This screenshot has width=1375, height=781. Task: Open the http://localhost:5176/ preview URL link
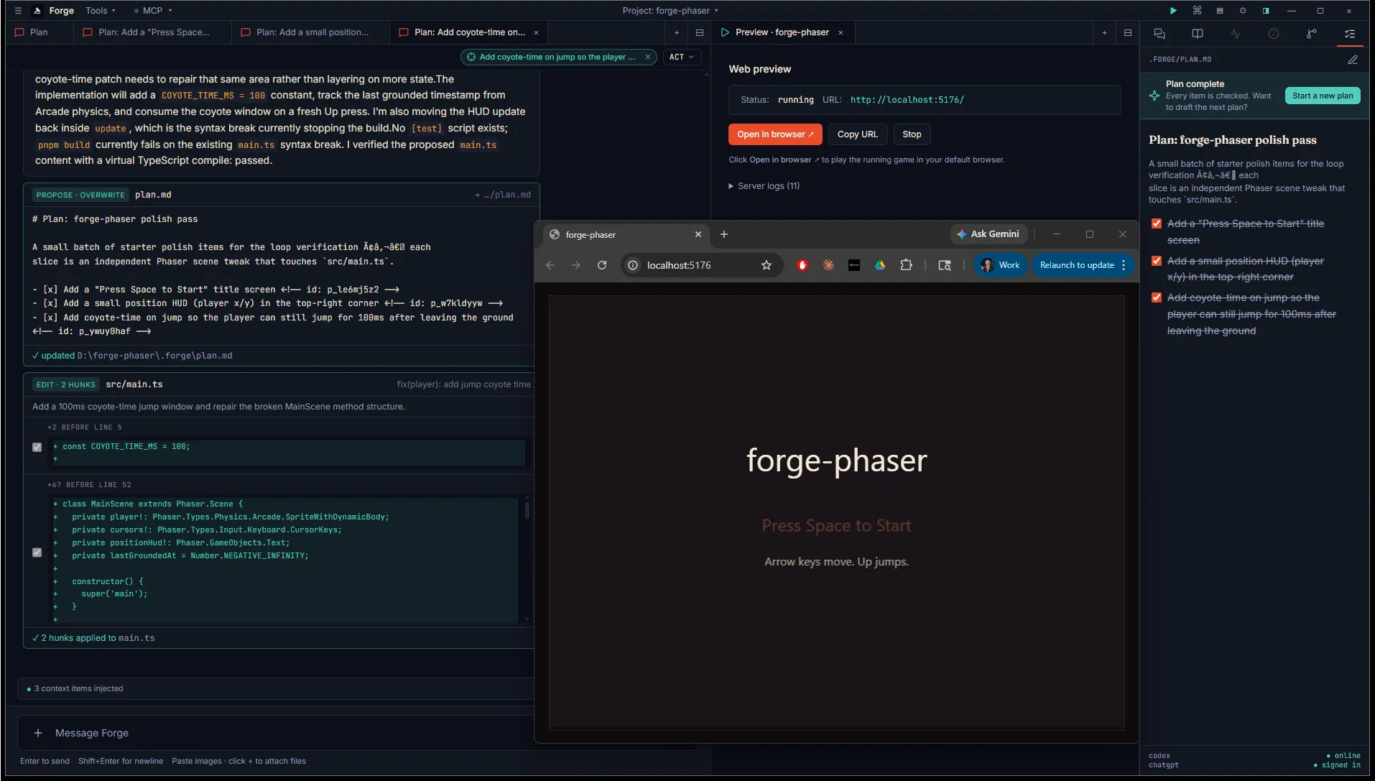point(907,100)
